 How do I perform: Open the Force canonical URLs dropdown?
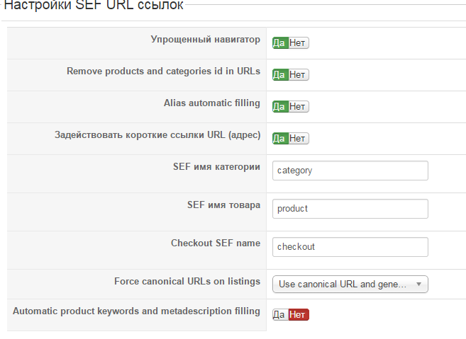click(x=344, y=285)
